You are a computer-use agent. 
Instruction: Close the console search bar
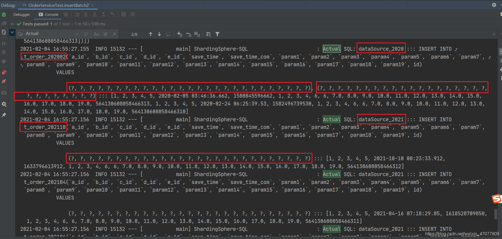494,34
